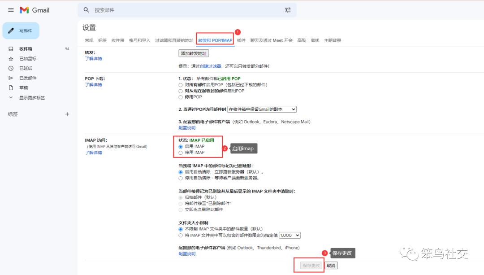Open the 已加星标 folder

(x=28, y=59)
